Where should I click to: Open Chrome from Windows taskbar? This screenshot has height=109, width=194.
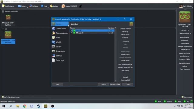(x=25, y=106)
